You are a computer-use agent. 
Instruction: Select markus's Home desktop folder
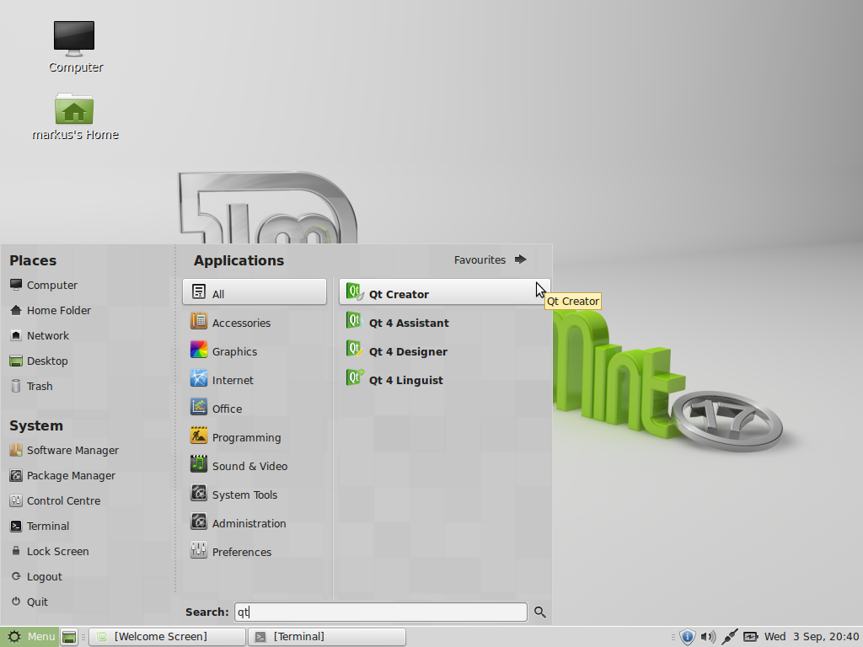point(75,116)
